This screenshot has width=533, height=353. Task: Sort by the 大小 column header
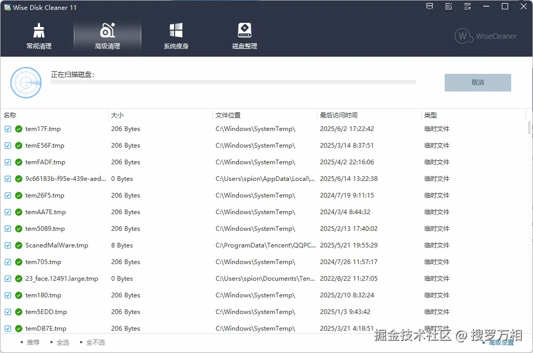tap(117, 115)
